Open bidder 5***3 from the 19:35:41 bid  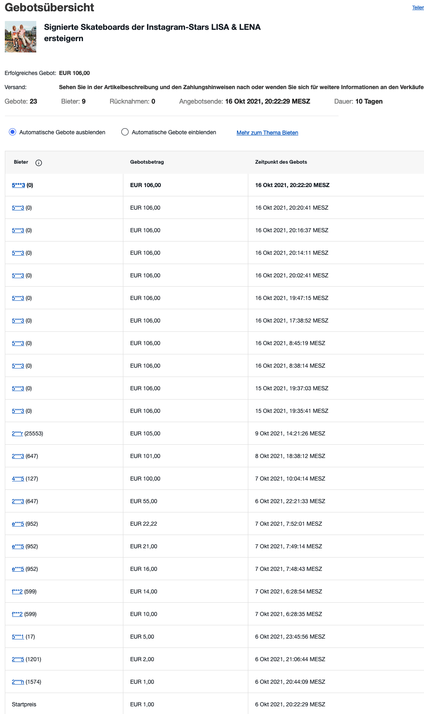18,411
